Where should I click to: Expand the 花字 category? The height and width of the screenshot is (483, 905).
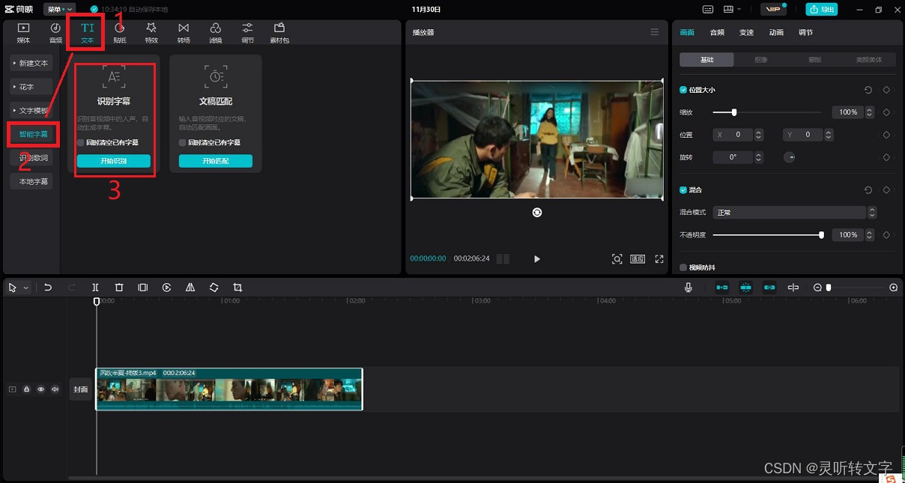click(31, 87)
